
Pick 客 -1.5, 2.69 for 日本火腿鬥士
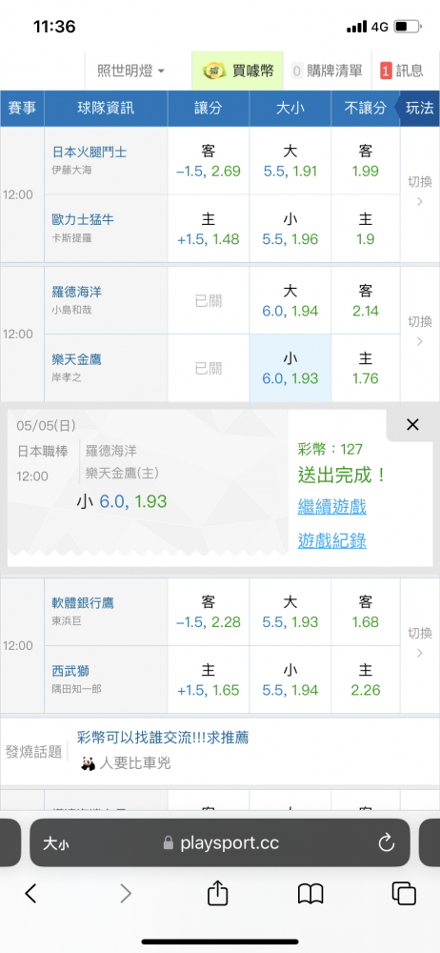(x=208, y=160)
